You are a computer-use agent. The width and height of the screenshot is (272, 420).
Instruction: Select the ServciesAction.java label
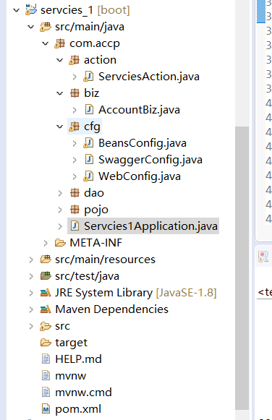pyautogui.click(x=149, y=77)
